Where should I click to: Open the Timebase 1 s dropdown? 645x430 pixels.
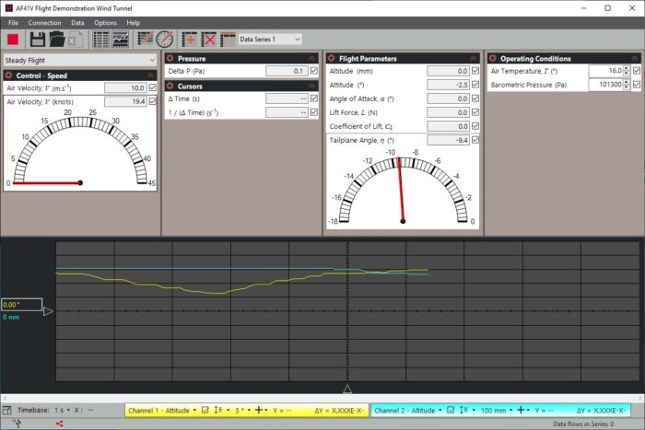click(x=62, y=410)
